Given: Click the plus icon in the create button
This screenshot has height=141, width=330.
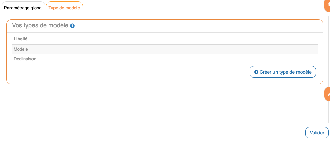Looking at the screenshot, I should 256,72.
